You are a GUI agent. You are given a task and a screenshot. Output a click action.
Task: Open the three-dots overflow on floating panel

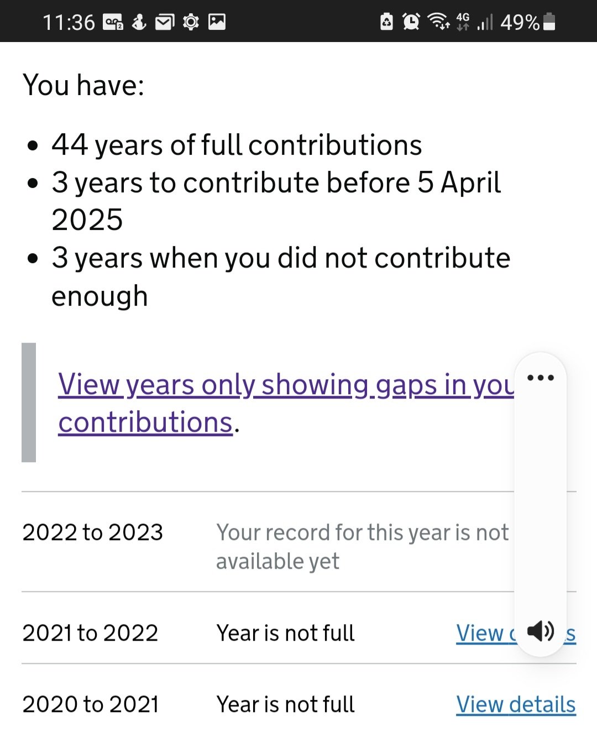[540, 378]
